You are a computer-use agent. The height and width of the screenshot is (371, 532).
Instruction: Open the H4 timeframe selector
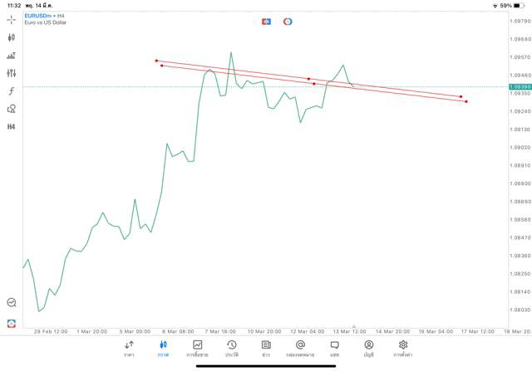coord(11,127)
